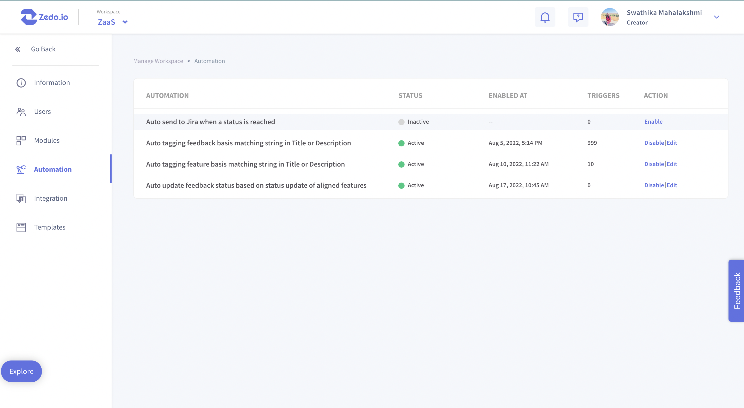Click the Integration sidebar icon
This screenshot has height=408, width=744.
pos(21,198)
